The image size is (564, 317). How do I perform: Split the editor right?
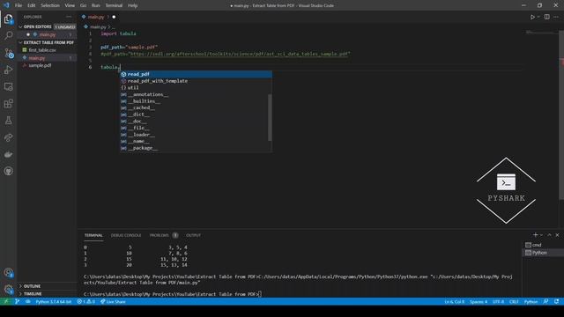click(546, 17)
